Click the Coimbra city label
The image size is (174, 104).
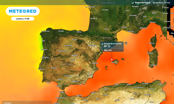(45, 57)
